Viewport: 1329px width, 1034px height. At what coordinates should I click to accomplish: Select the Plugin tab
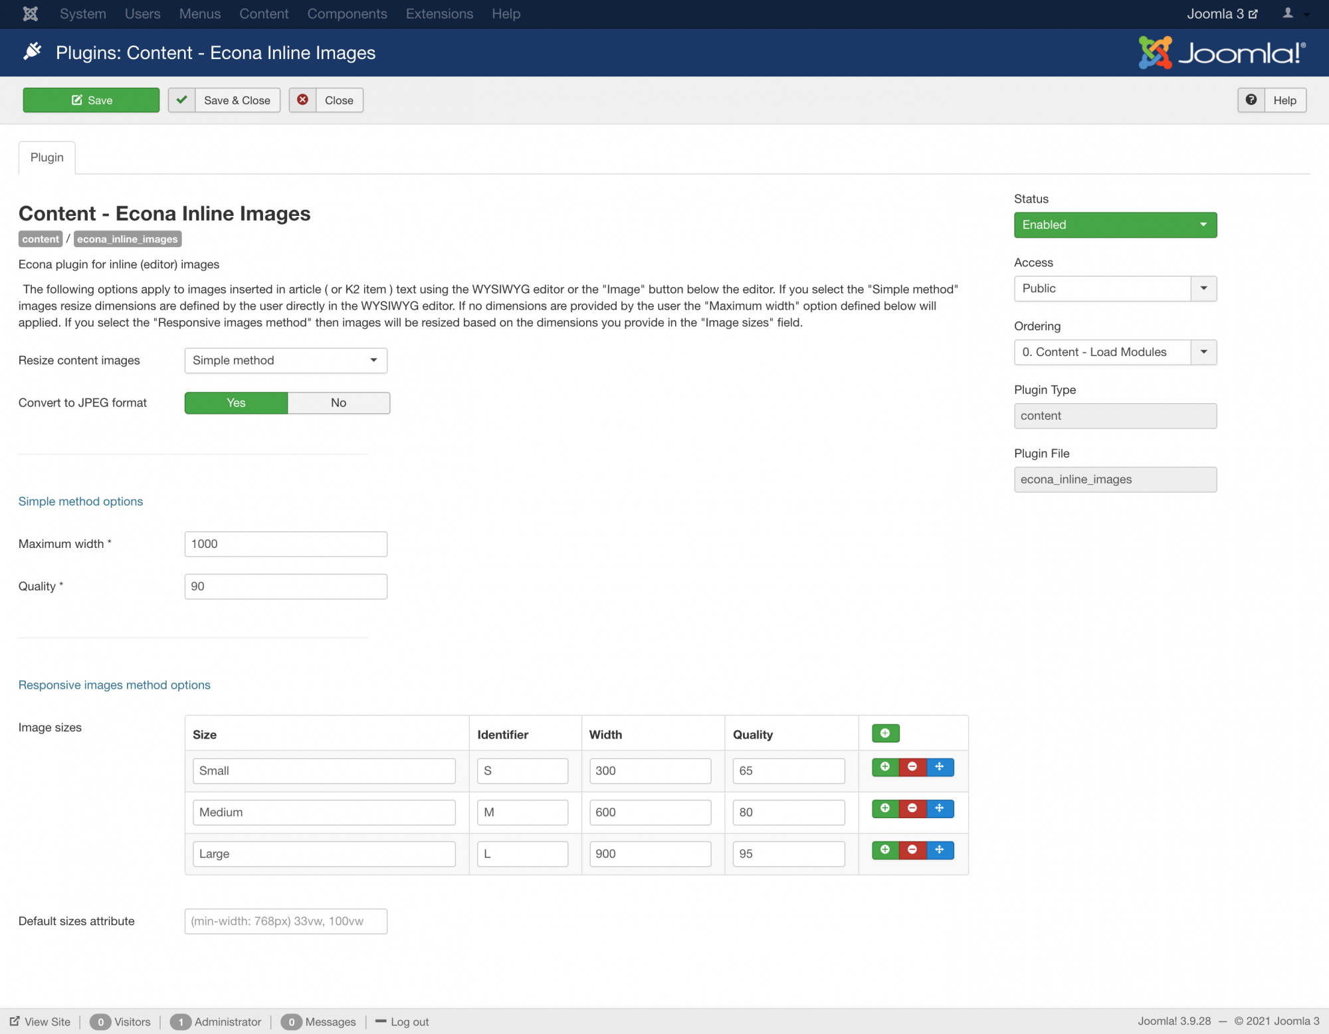47,157
